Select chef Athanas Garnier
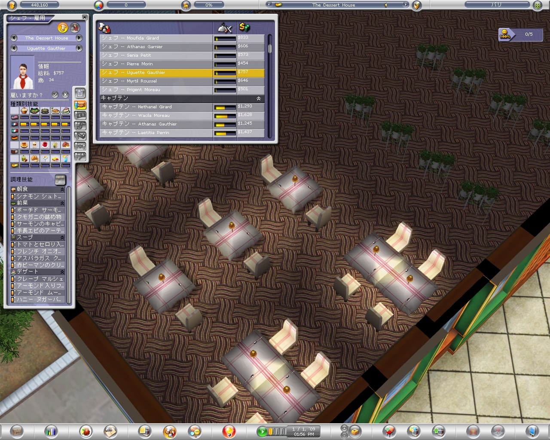Viewport: 550px width, 440px height. point(182,47)
